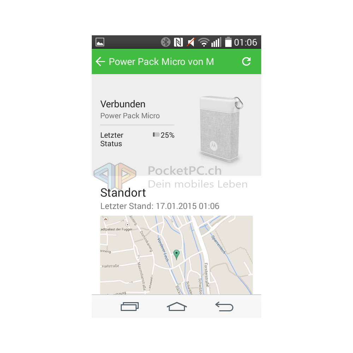Tap the status bar clock 01:06
Image resolution: width=353 pixels, height=353 pixels.
pyautogui.click(x=245, y=42)
